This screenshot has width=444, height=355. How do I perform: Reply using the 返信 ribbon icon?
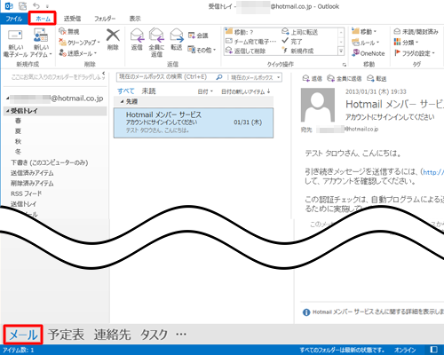click(137, 39)
